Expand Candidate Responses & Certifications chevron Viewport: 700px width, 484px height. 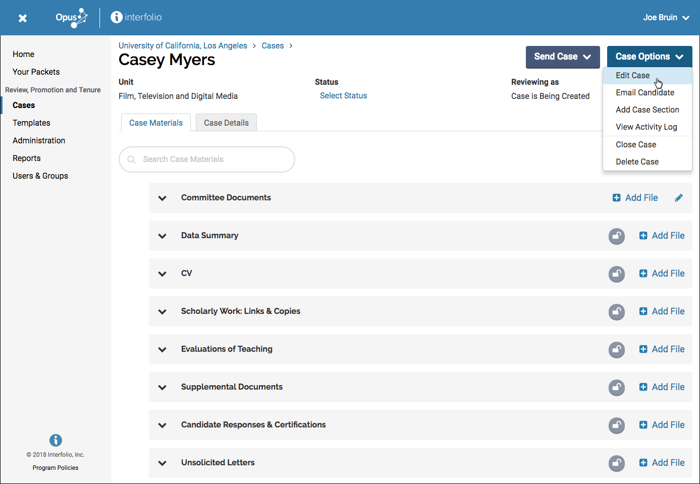[163, 425]
